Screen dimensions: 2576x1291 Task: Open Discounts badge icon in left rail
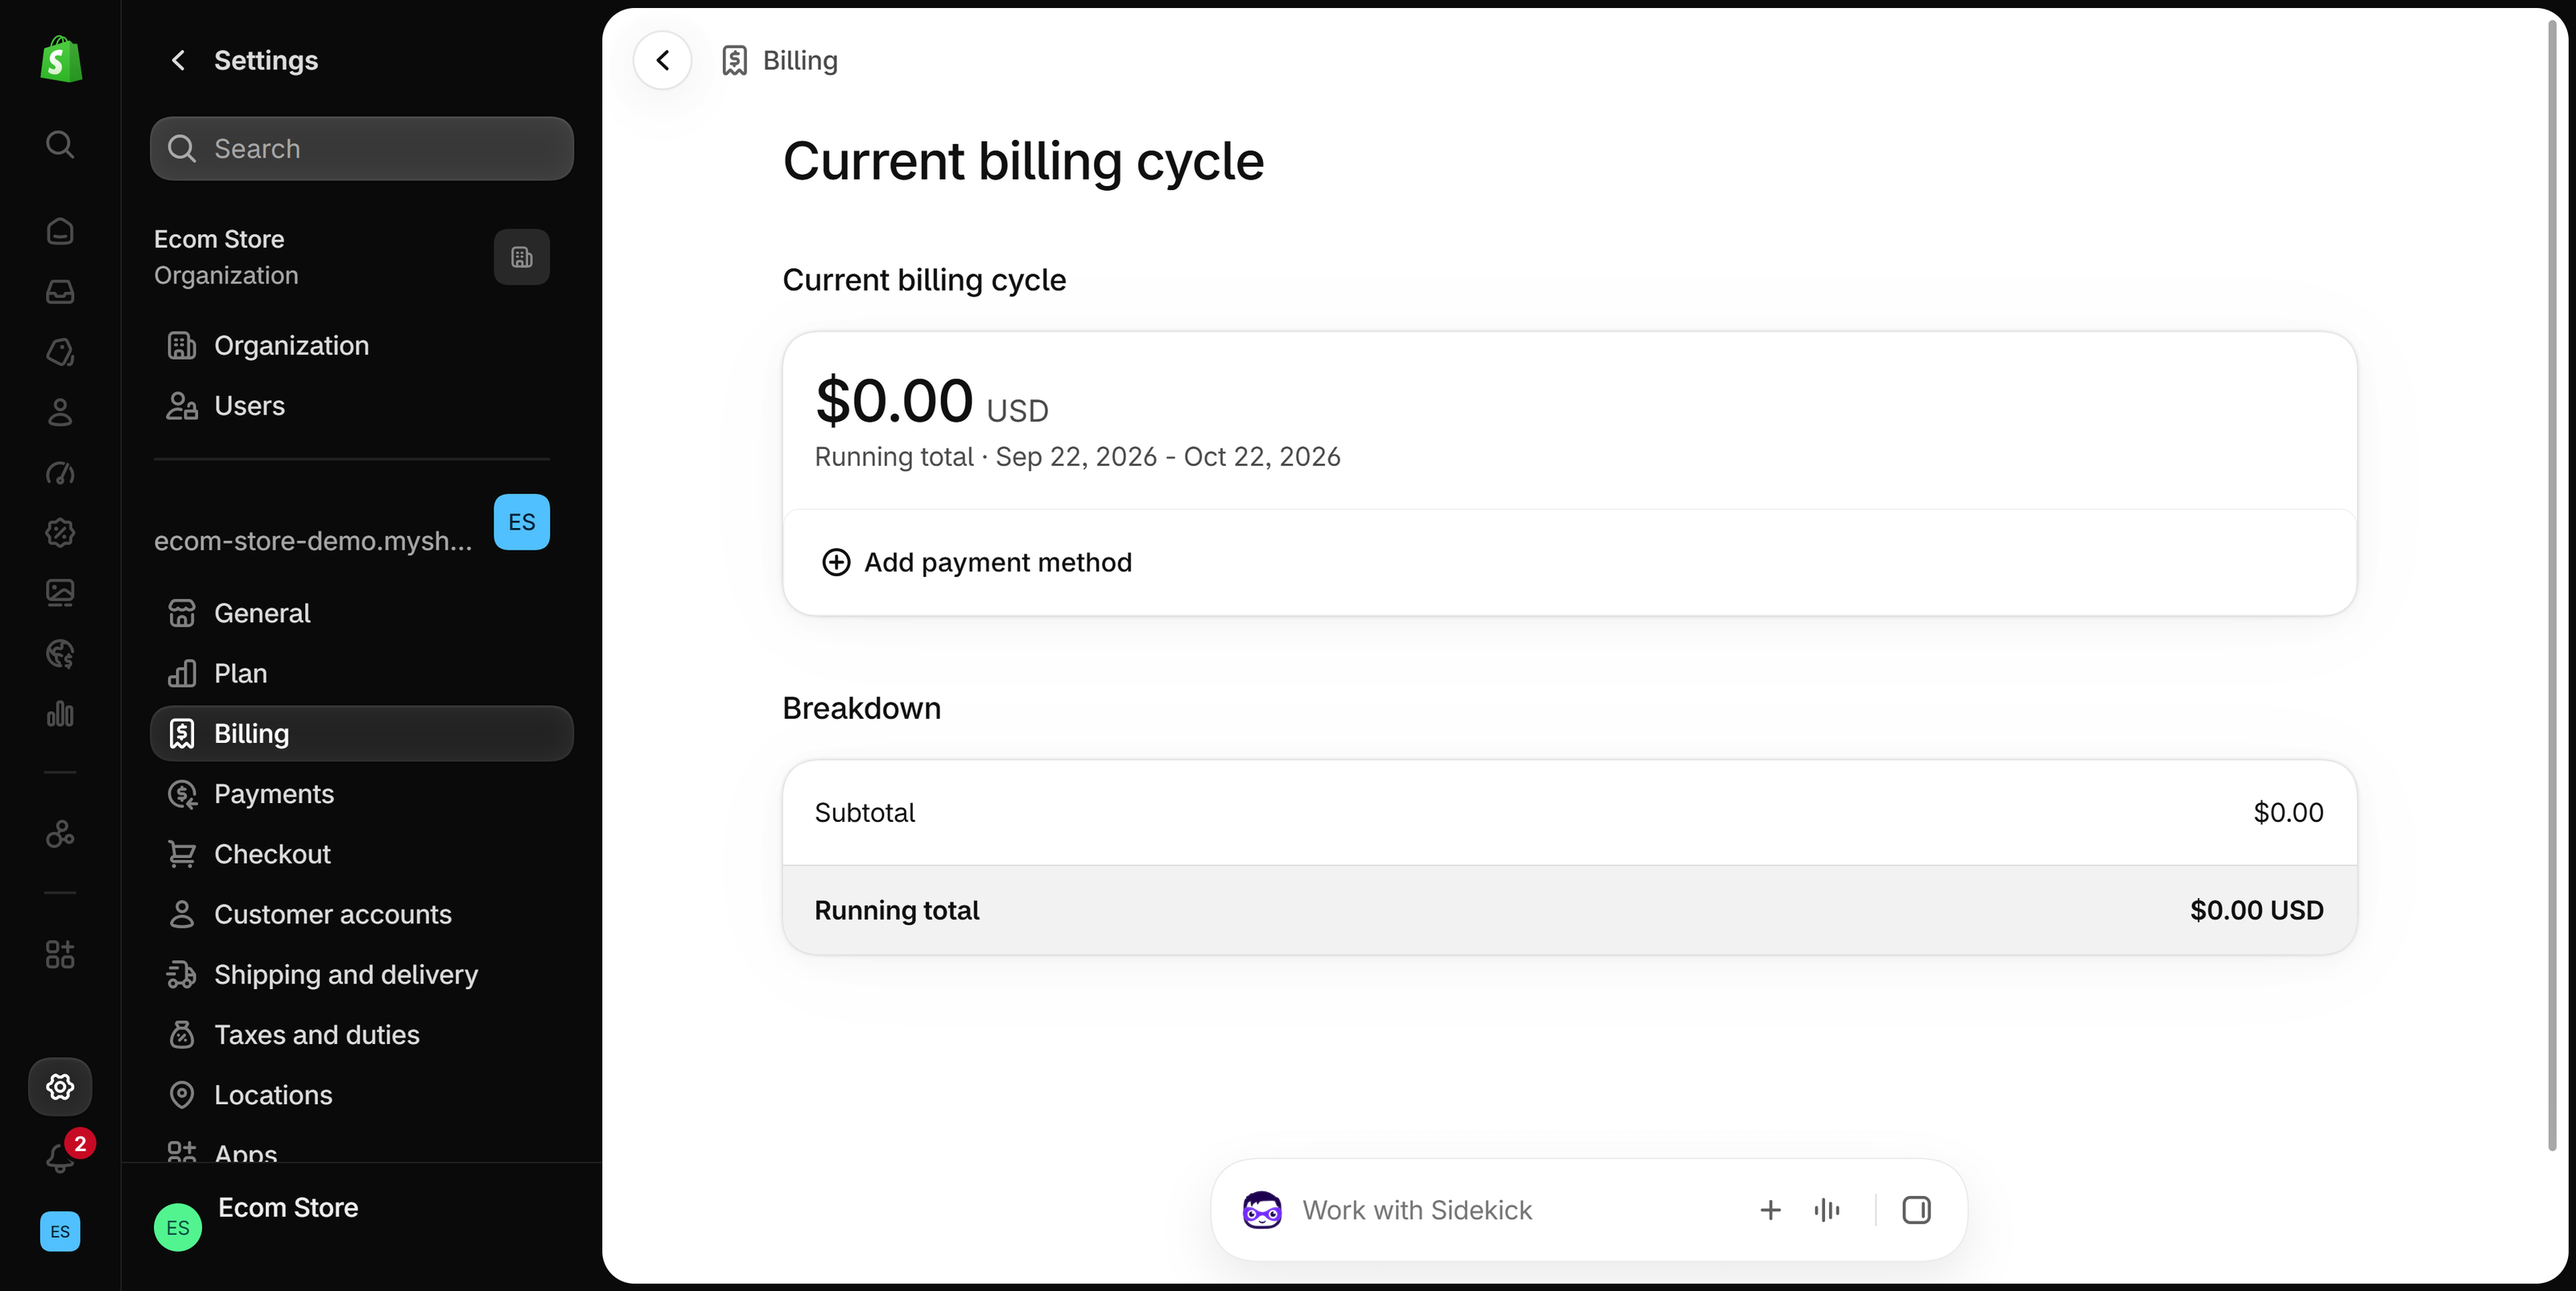click(x=60, y=533)
